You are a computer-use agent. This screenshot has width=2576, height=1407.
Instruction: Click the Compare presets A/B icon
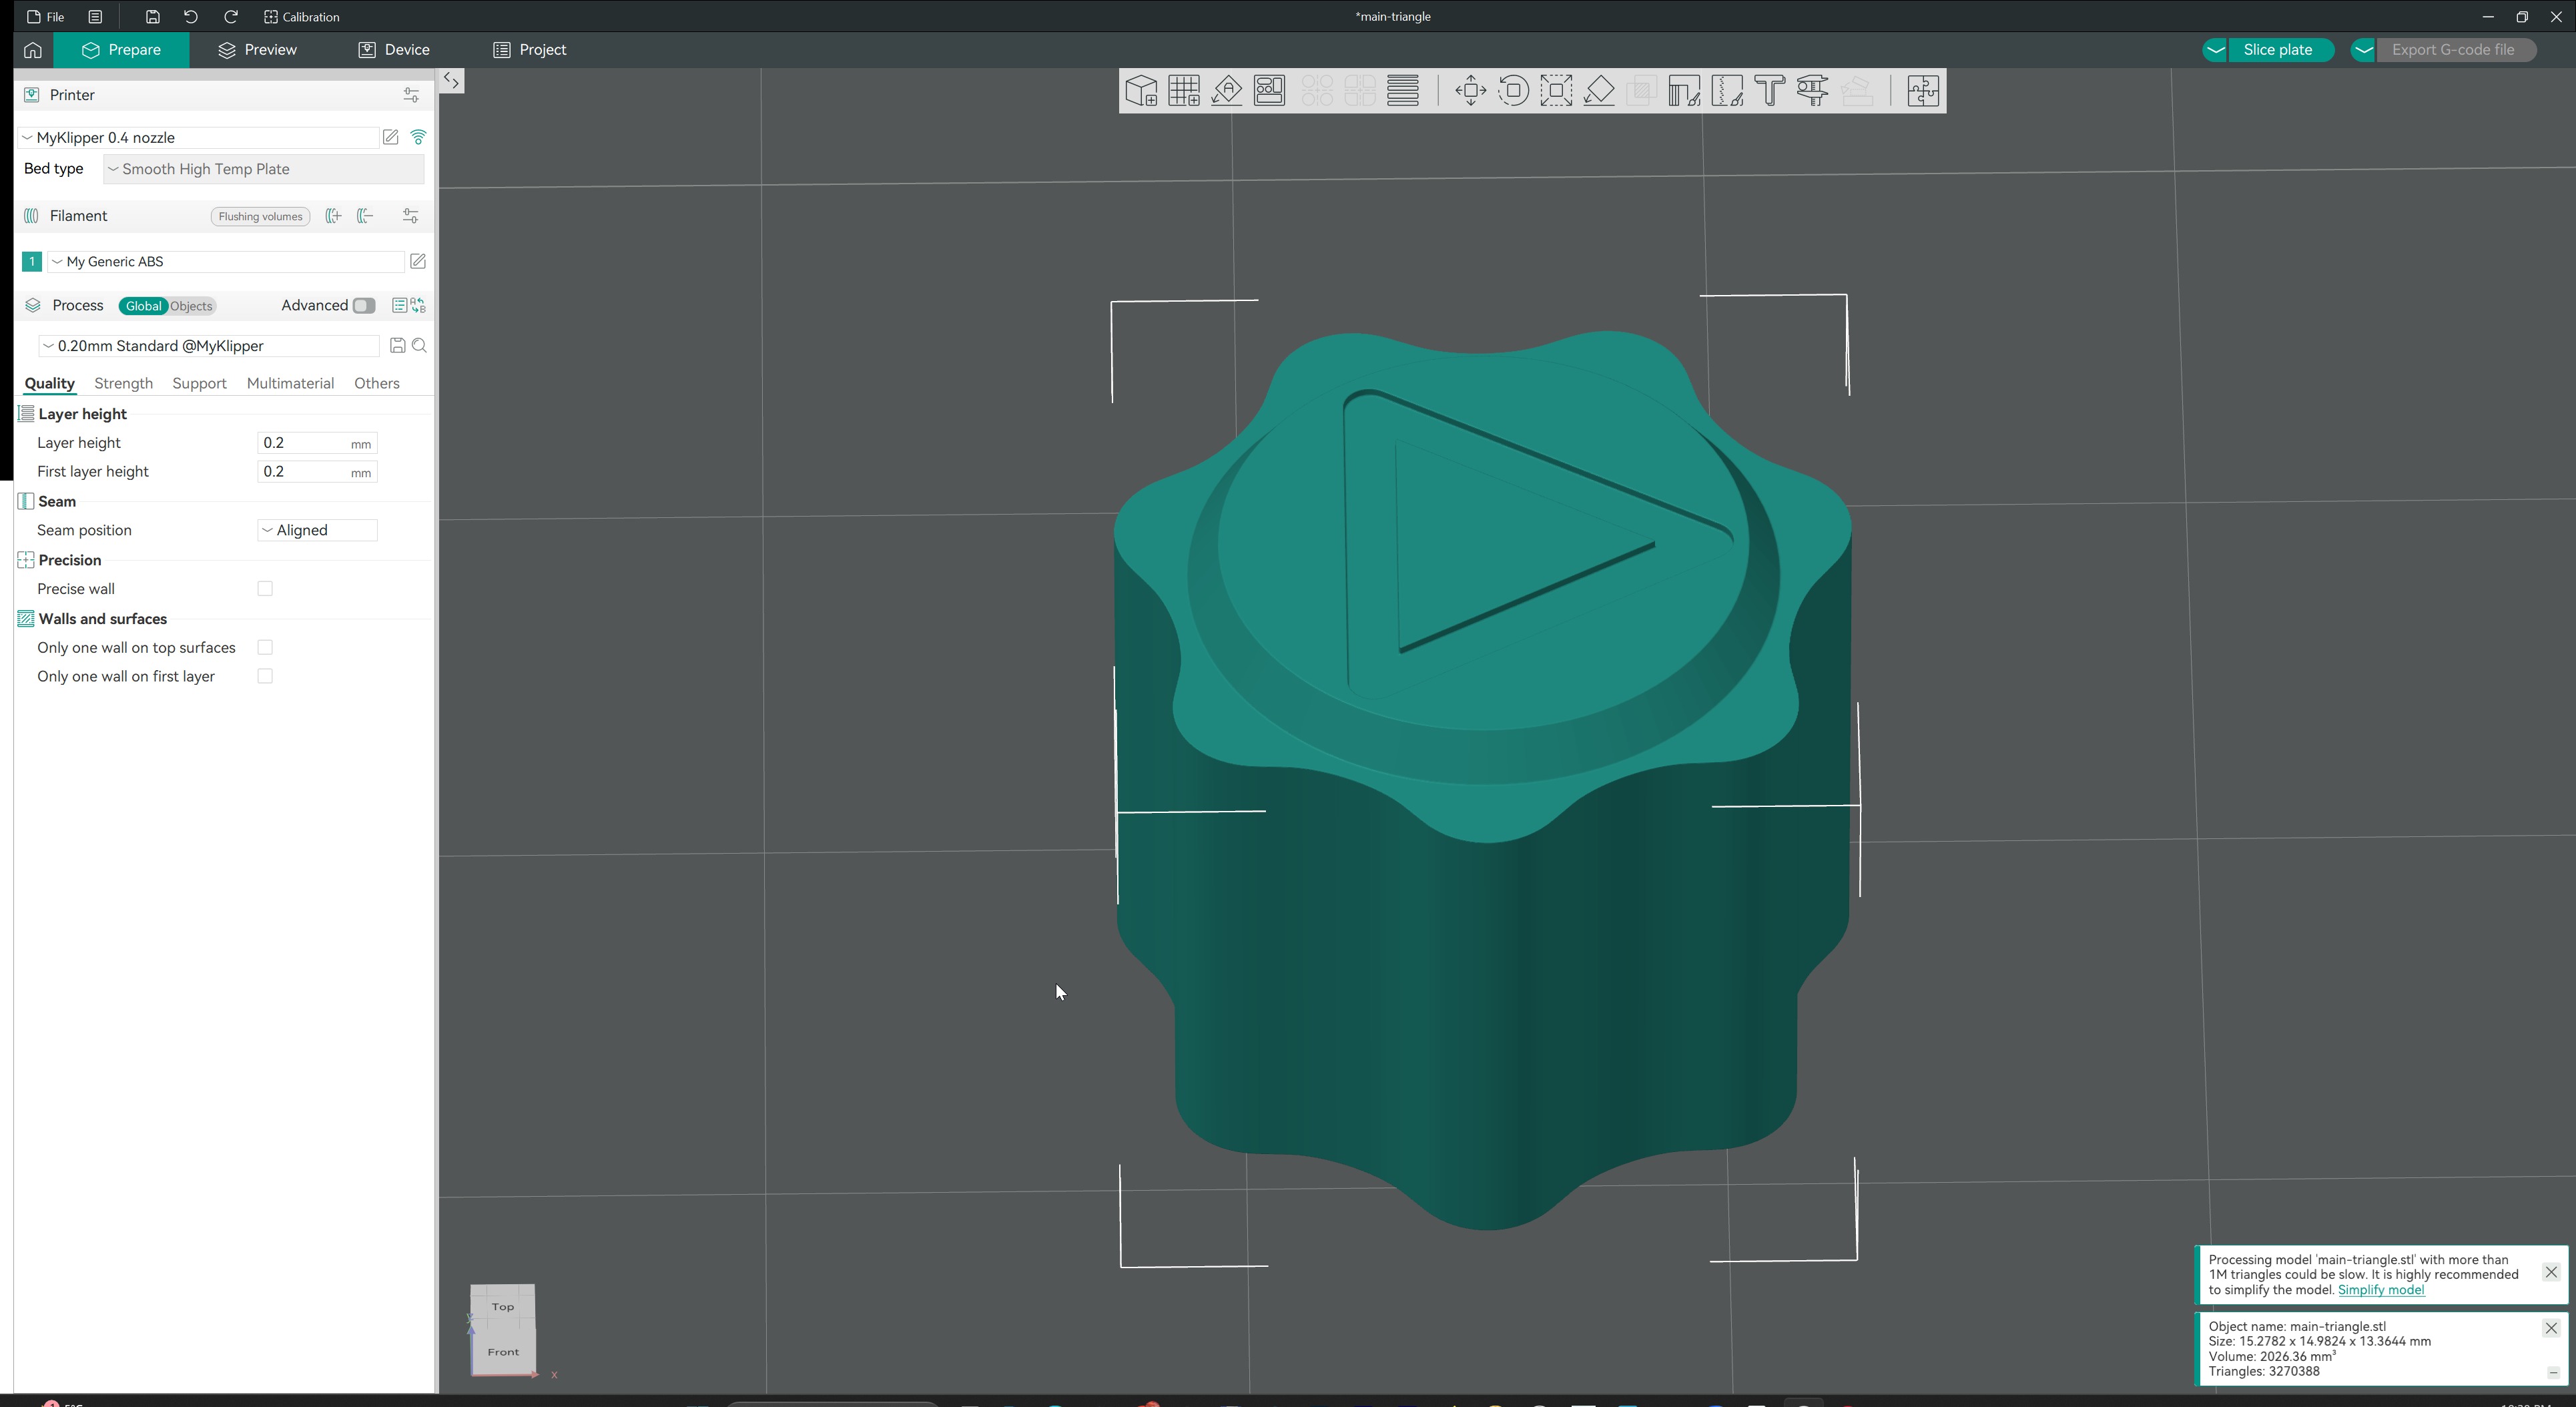pyautogui.click(x=419, y=306)
